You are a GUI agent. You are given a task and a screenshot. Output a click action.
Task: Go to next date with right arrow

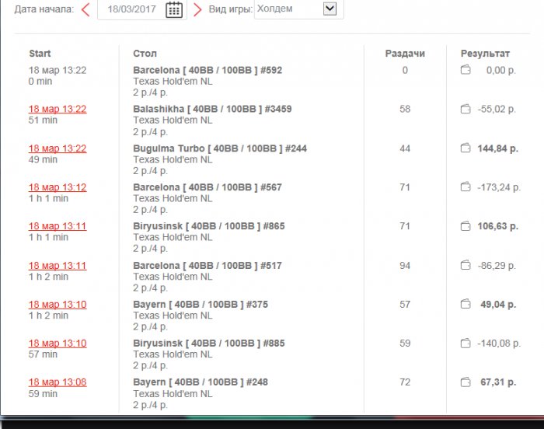pyautogui.click(x=197, y=9)
